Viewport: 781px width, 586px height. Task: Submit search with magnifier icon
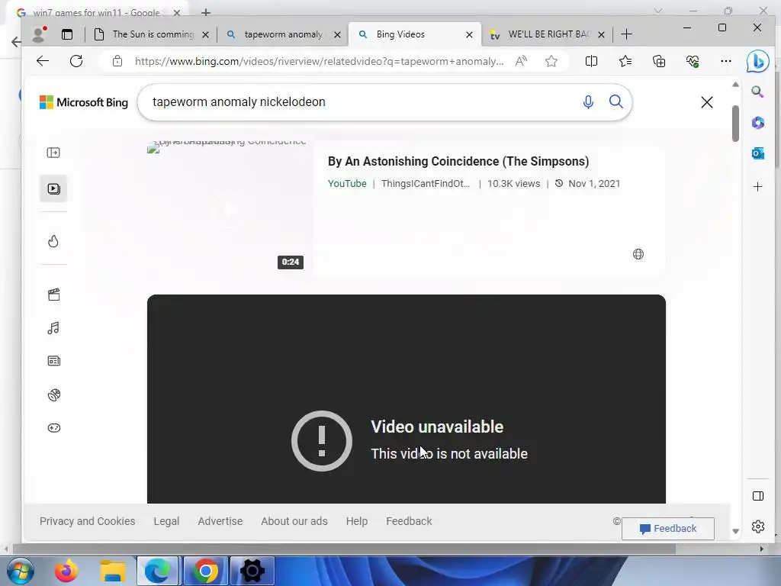[616, 101]
